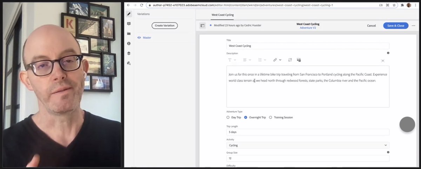Open the Adventure V2 model link
Screen dimensions: 421x169
308,28
